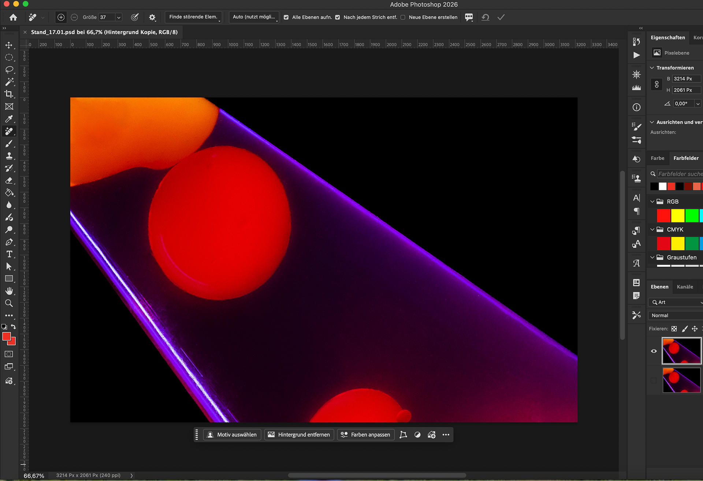Select the Clone Stamp tool
Image resolution: width=703 pixels, height=481 pixels.
click(x=9, y=156)
